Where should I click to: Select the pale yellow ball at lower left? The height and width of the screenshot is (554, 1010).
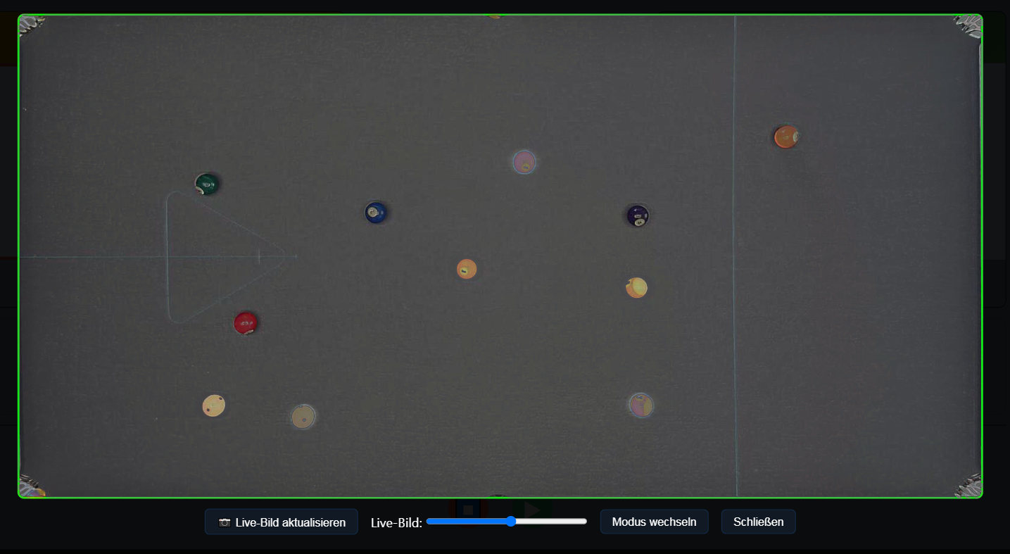[x=214, y=405]
